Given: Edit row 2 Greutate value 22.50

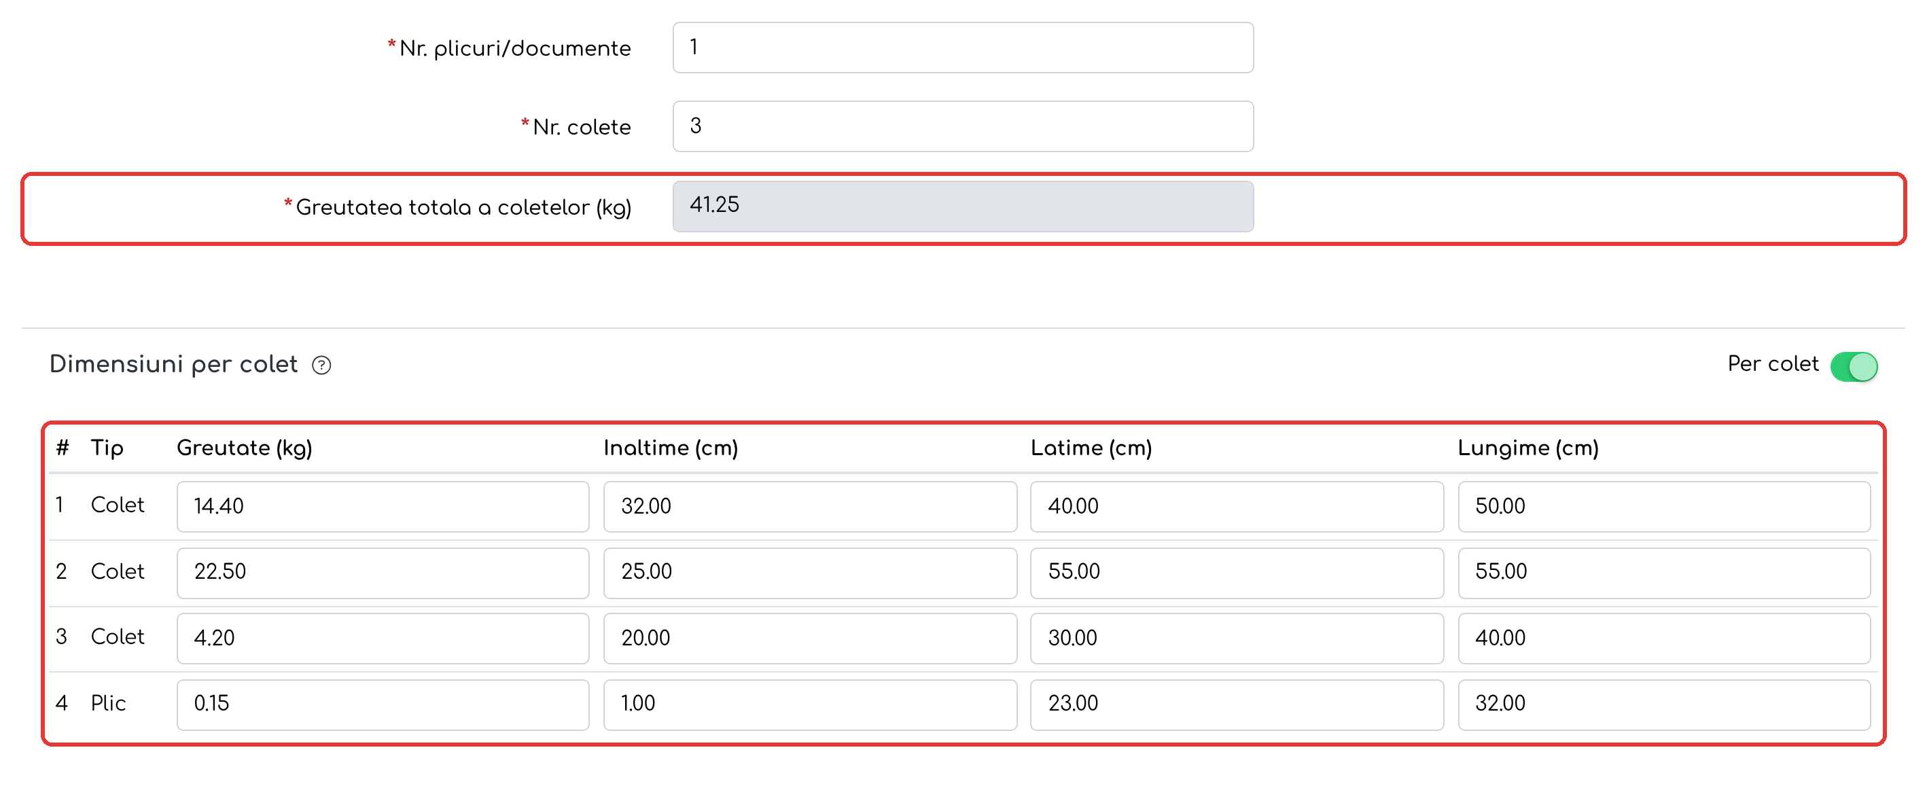Looking at the screenshot, I should pyautogui.click(x=383, y=573).
